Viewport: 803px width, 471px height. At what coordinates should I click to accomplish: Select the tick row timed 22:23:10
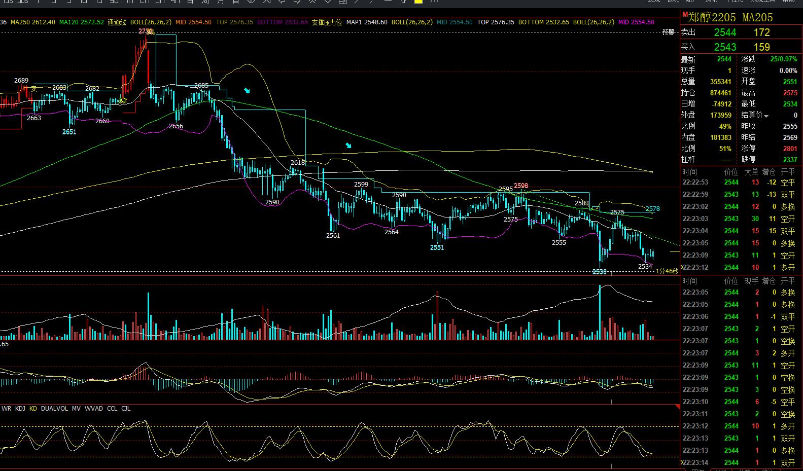coord(741,402)
